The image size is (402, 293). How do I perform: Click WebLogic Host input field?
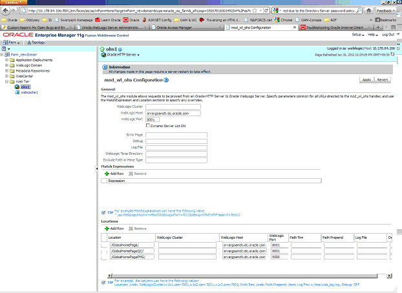[173, 113]
